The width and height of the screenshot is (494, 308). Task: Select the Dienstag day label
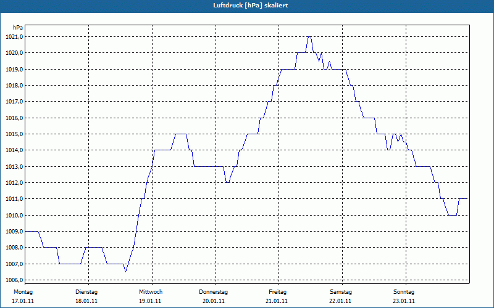[x=86, y=292]
